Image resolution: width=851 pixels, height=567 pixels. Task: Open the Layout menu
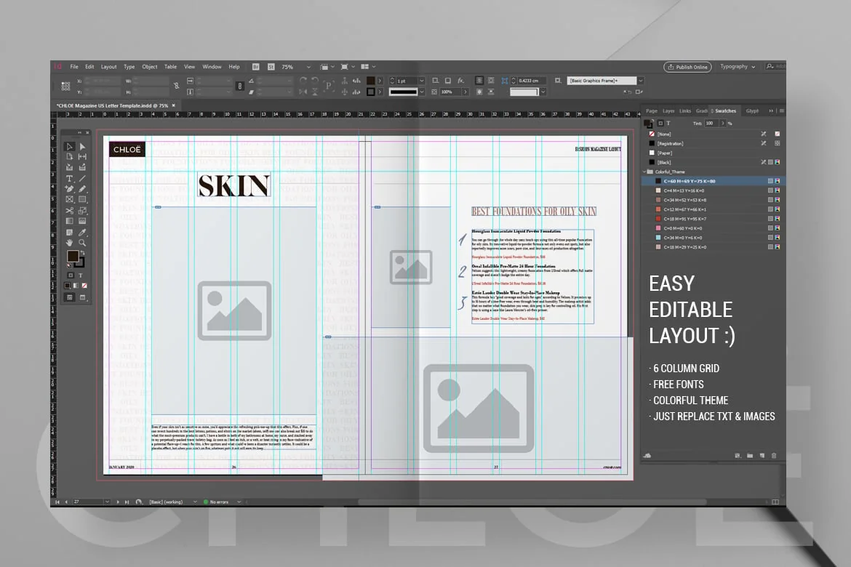tap(108, 67)
